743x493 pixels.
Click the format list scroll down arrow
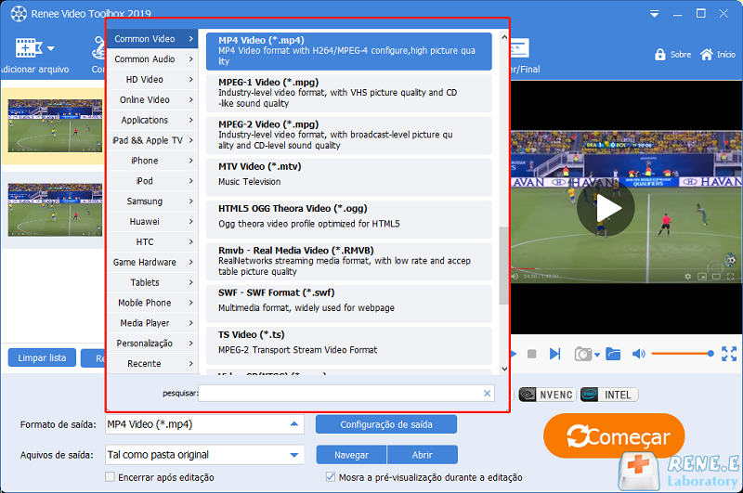pyautogui.click(x=504, y=369)
